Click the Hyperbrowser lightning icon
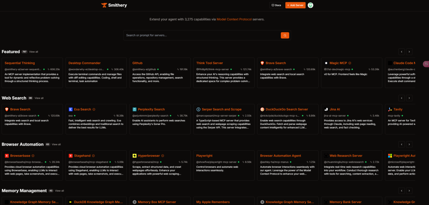Viewport: 429px width, 205px height. coord(135,156)
